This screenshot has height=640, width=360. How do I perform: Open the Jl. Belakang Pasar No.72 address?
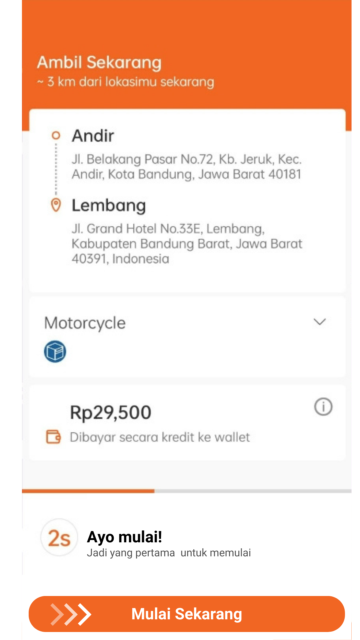pos(187,167)
